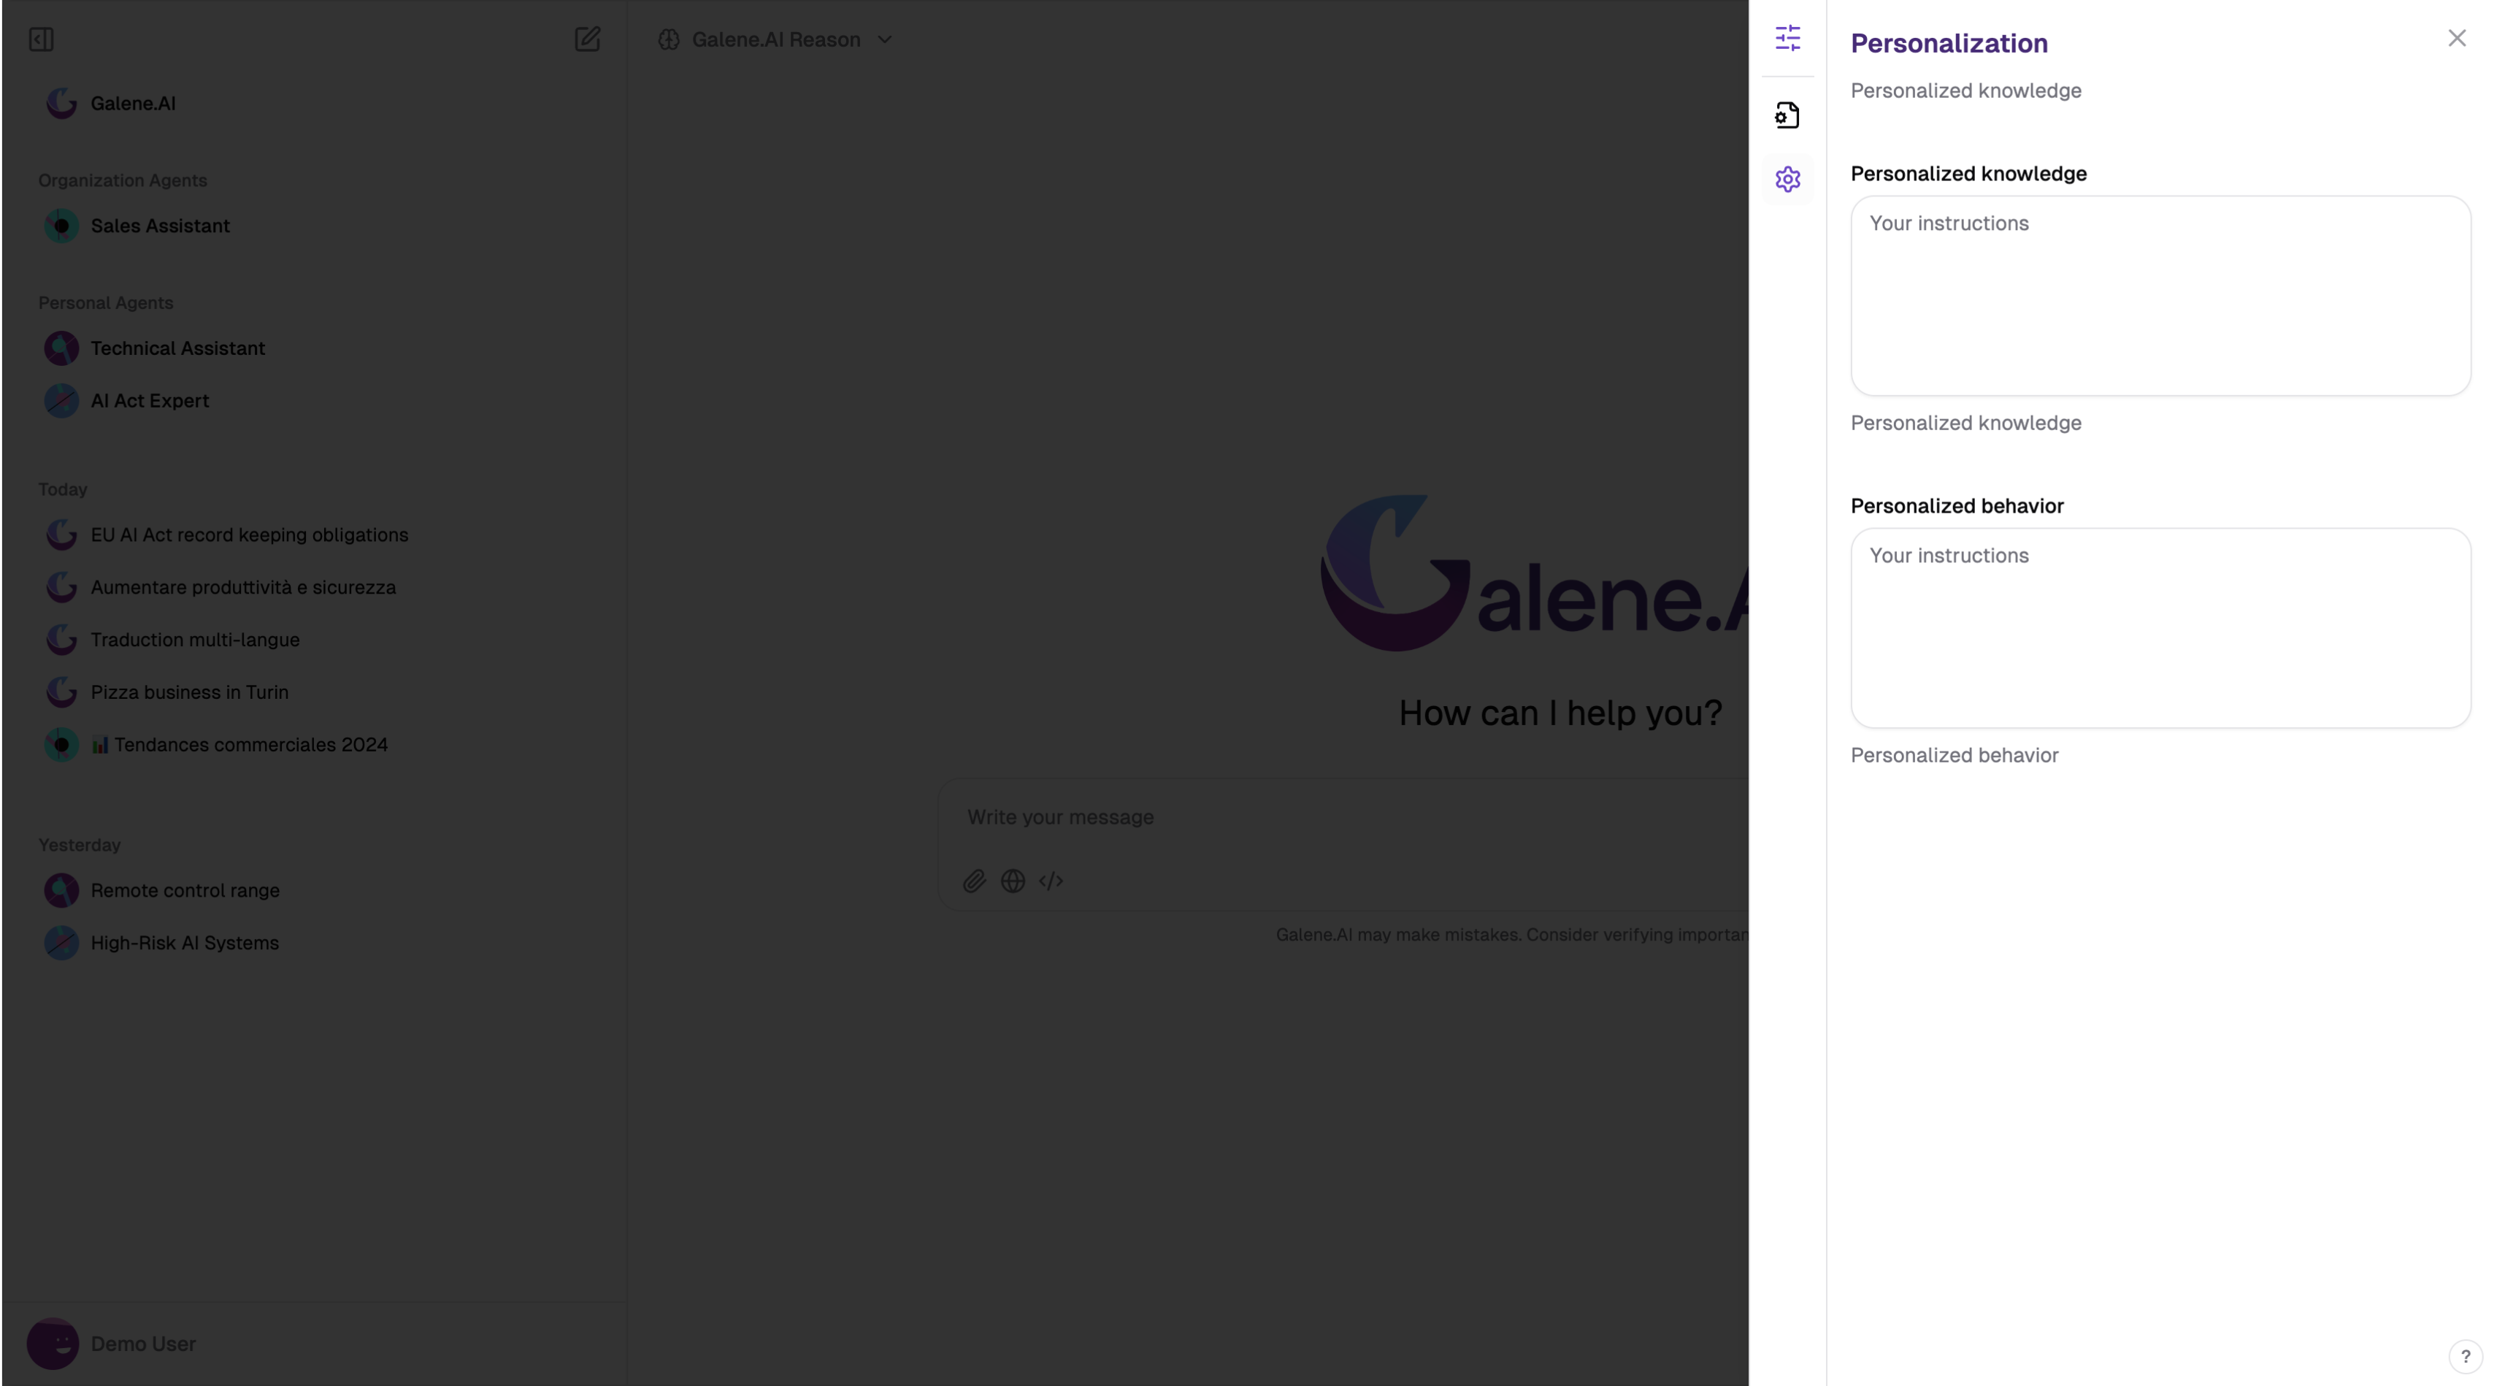Open the sliders settings tab in the panel
Viewport: 2497px width, 1386px height.
click(x=1787, y=39)
